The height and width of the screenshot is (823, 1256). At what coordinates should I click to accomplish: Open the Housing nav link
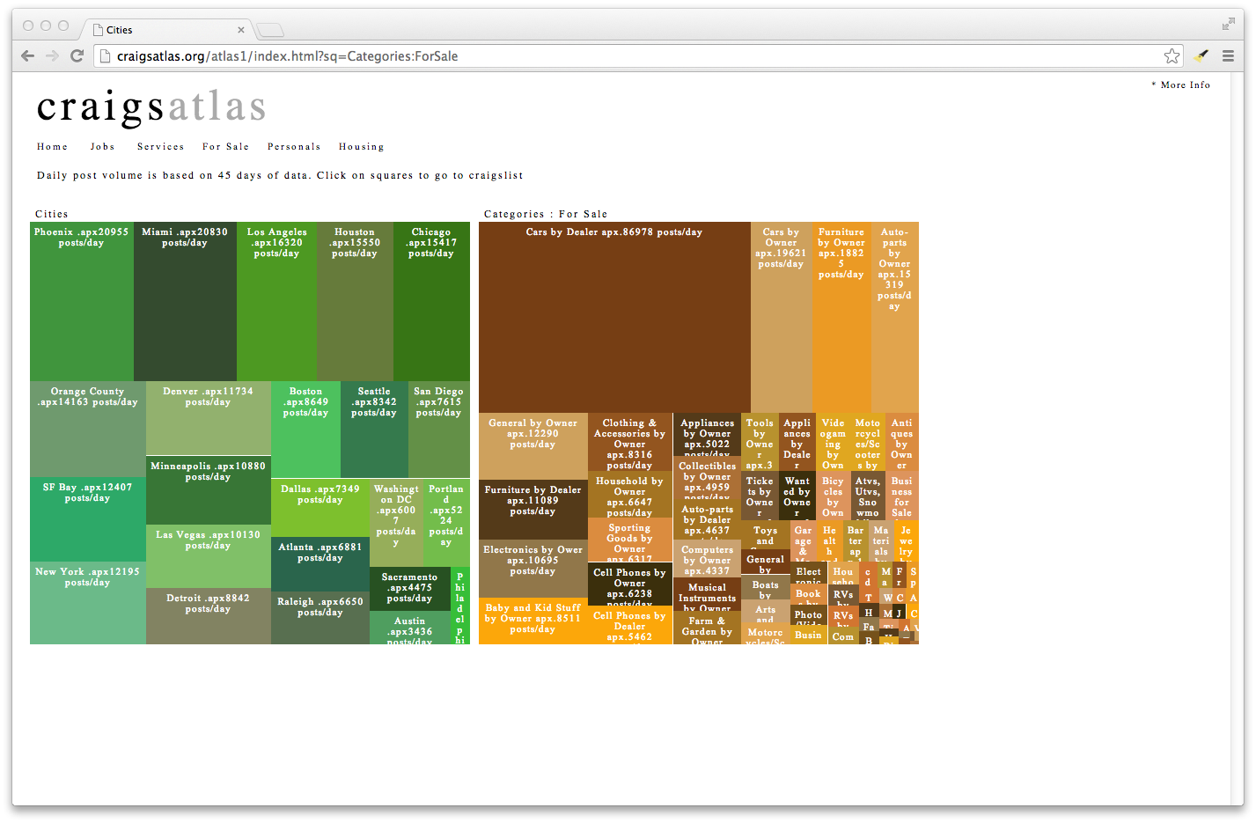tap(361, 147)
